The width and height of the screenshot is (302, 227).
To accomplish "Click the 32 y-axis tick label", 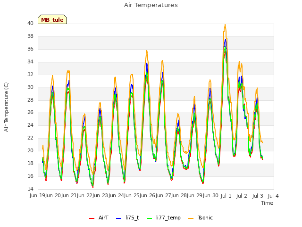I will point(30,74).
